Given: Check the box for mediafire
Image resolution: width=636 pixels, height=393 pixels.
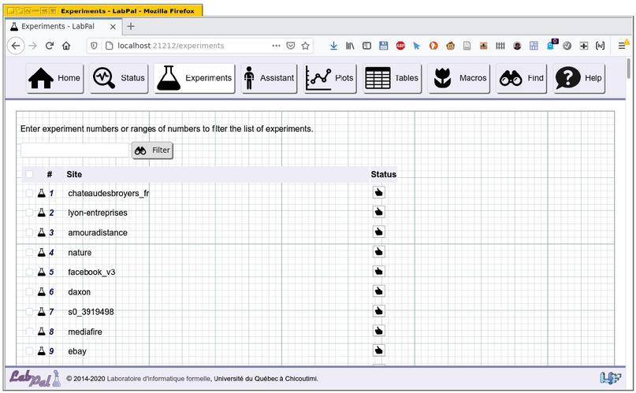Looking at the screenshot, I should pyautogui.click(x=29, y=332).
